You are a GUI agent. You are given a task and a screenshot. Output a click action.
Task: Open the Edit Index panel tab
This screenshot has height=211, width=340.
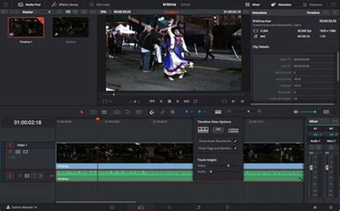100,5
